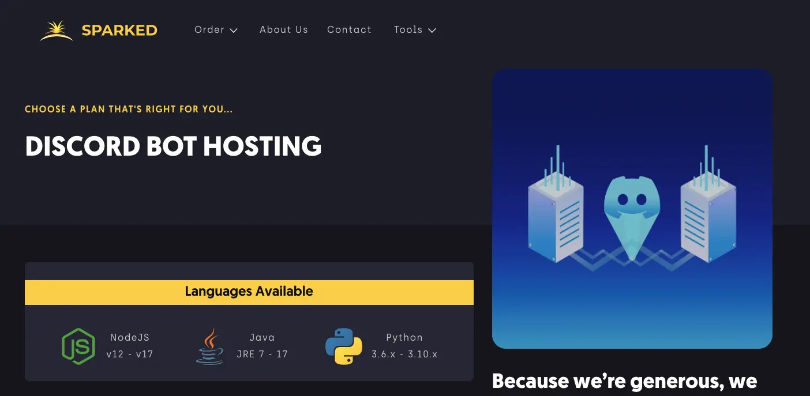The width and height of the screenshot is (810, 396).
Task: Select the Java label text
Action: pos(262,338)
